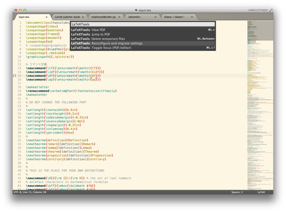This screenshot has height=212, width=286.
Task: Click line number 22 in the gutter
Action: coord(19,102)
